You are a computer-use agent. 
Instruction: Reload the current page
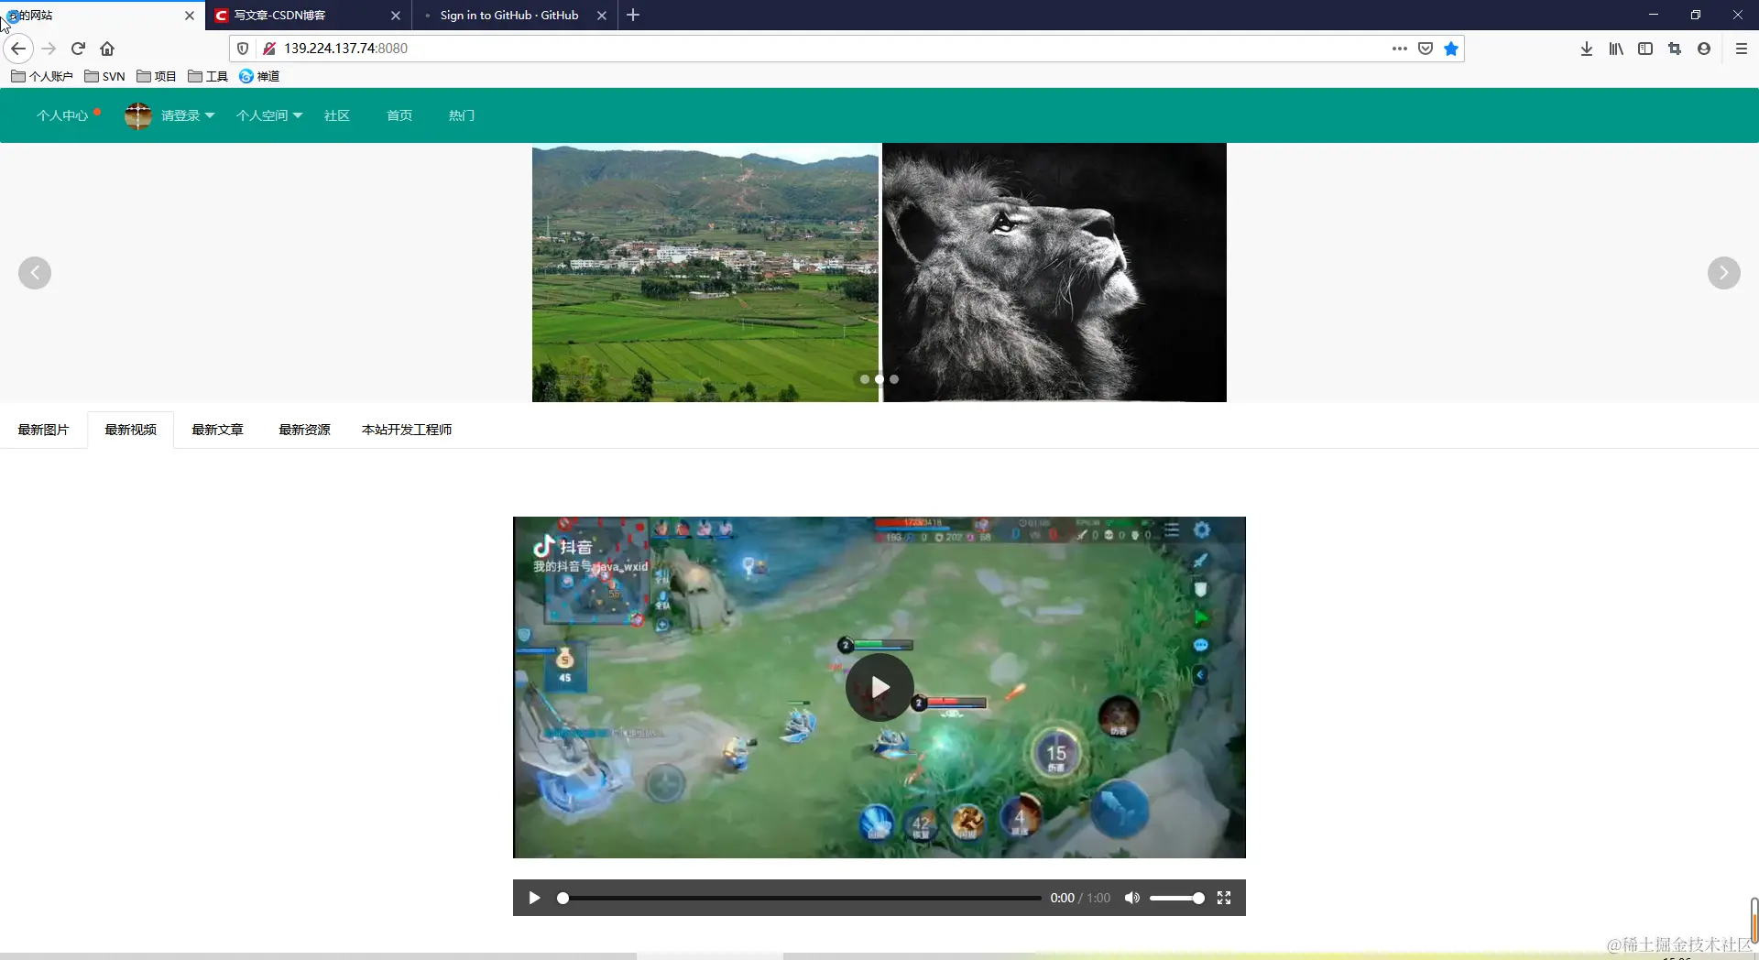pos(78,49)
